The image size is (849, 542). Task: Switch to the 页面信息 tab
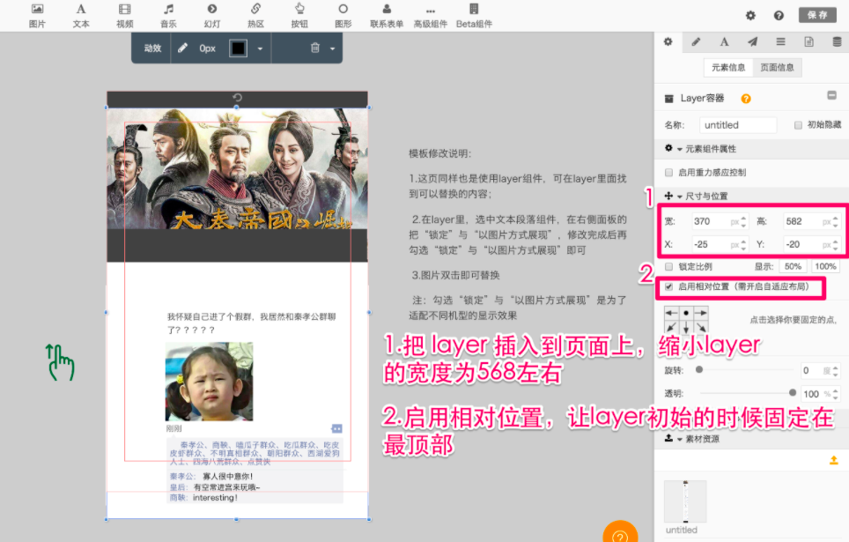pos(776,67)
